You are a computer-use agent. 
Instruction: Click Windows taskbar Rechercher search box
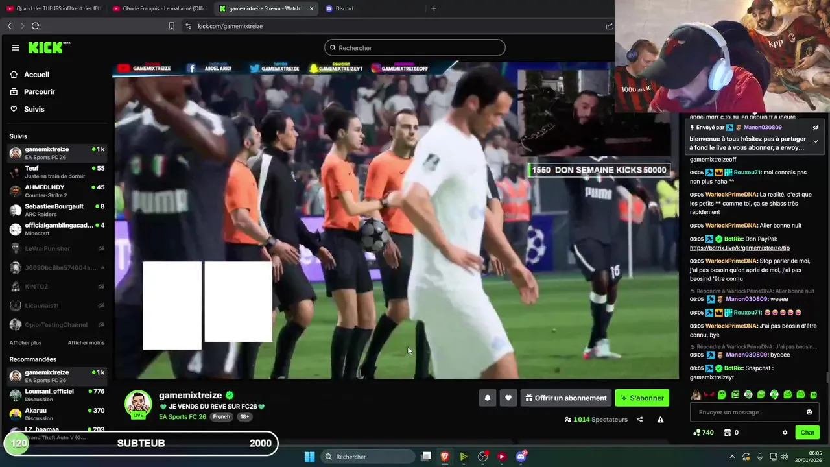pos(368,457)
